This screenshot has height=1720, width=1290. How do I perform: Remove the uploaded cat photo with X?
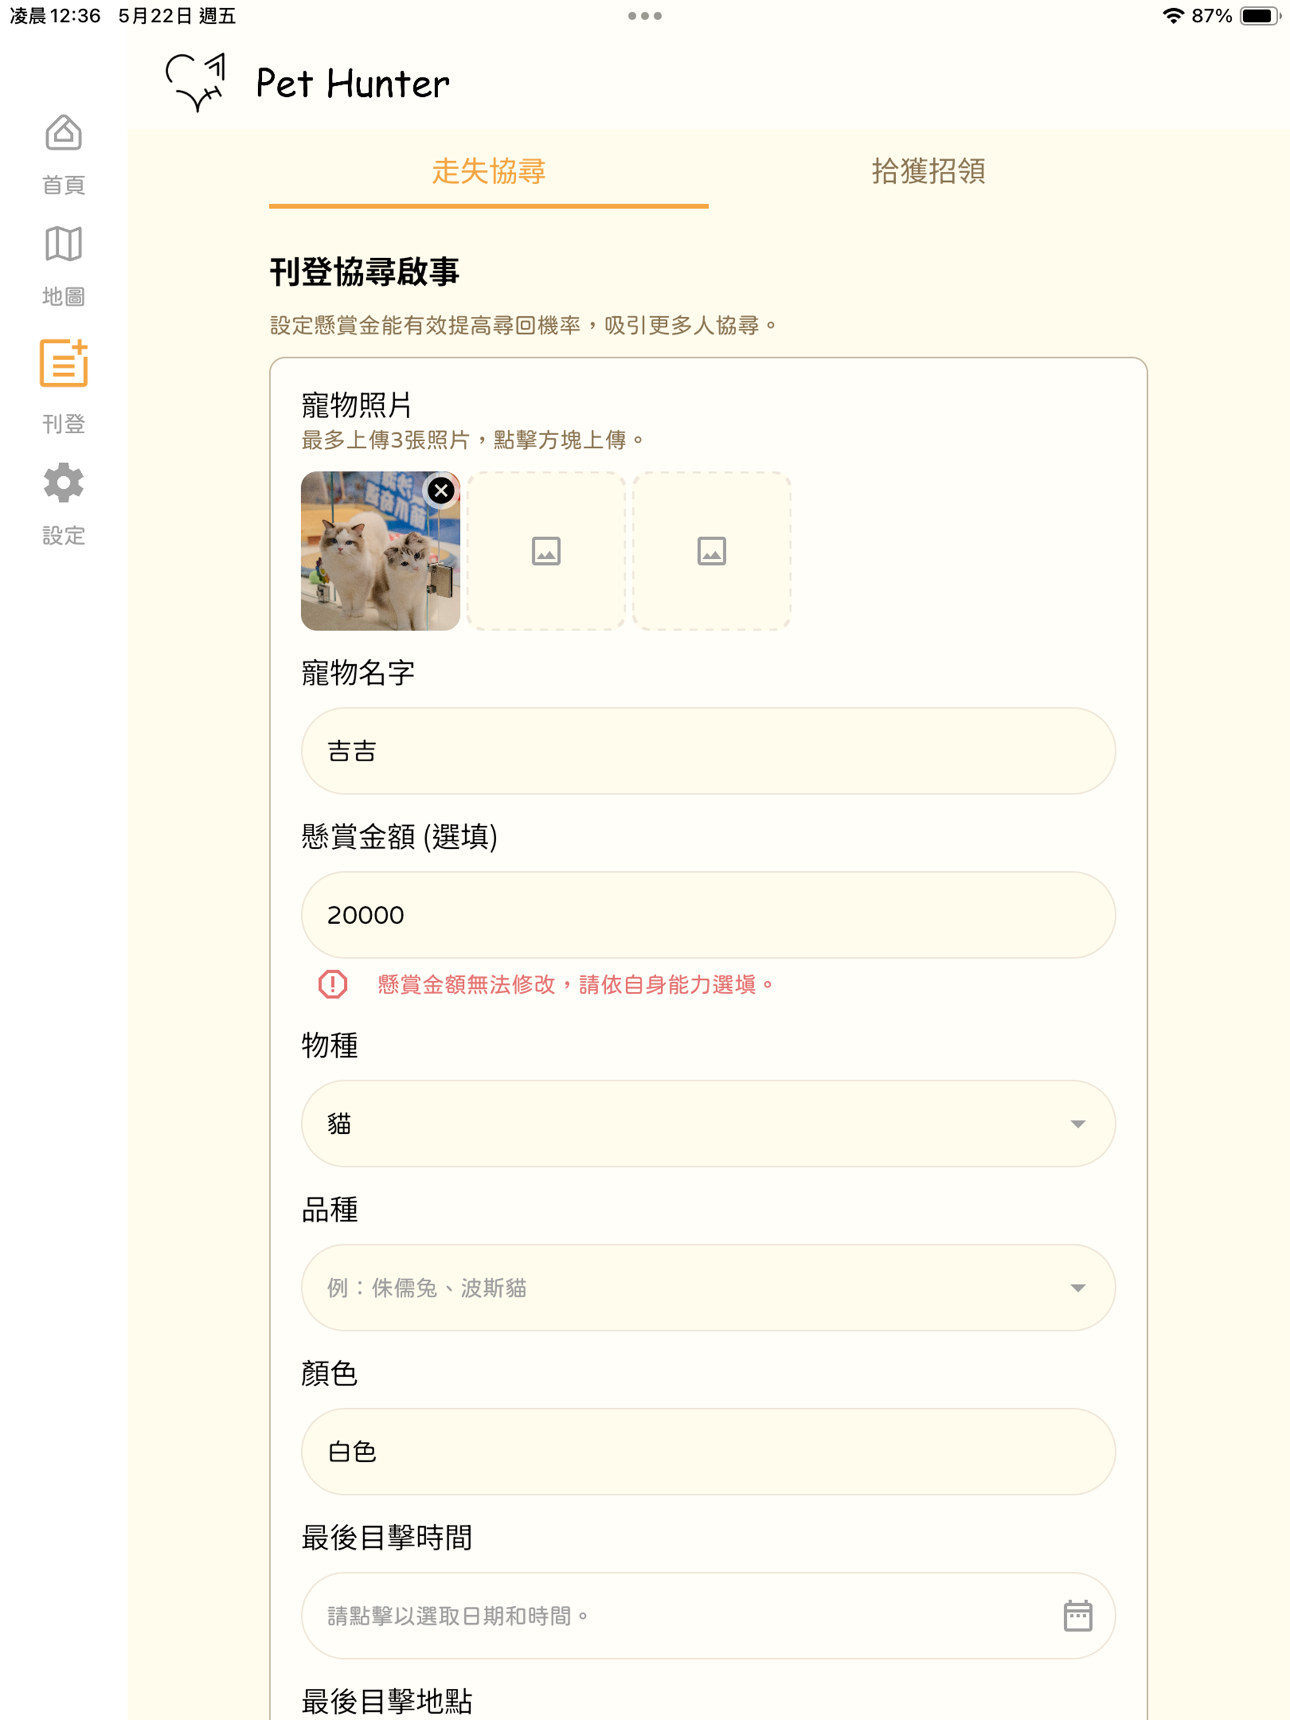pyautogui.click(x=441, y=491)
